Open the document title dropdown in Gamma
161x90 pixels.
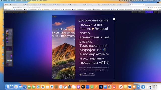[16, 12]
